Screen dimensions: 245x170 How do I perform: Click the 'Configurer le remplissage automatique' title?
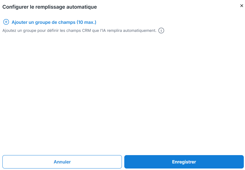pyautogui.click(x=49, y=7)
